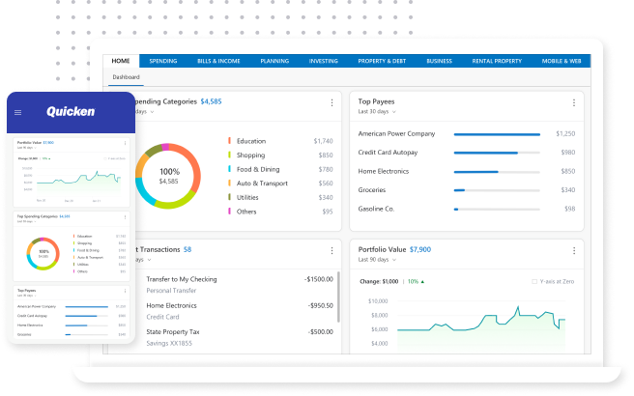Enable the Y-axis at Zero checkbox

534,282
